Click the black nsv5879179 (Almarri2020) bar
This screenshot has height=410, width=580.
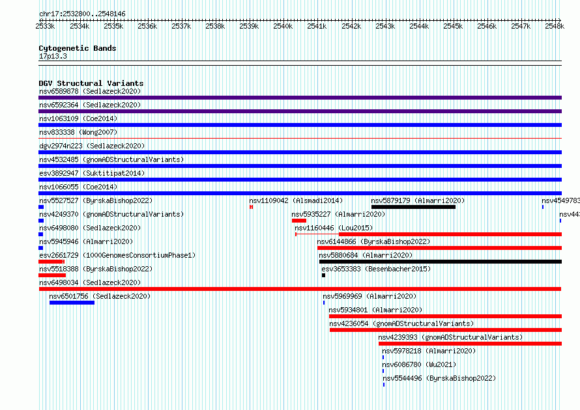[414, 207]
